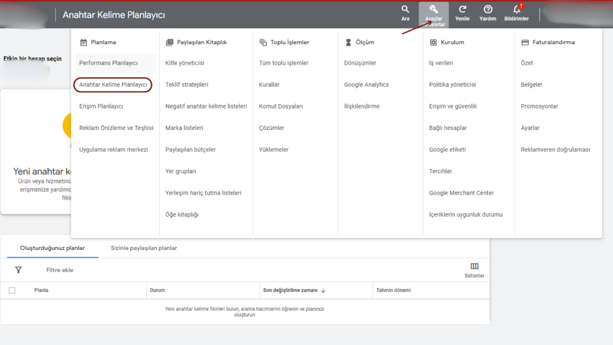613x345 pixels.
Task: Select Performans Planlayıcı from Planlama menu
Action: pos(108,63)
